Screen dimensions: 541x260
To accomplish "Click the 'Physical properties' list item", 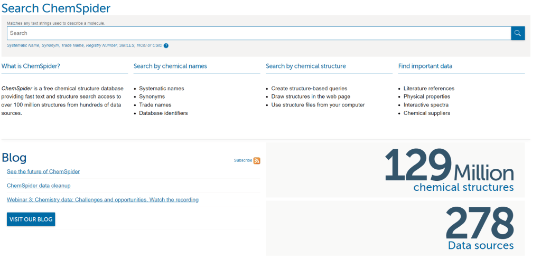I will [427, 97].
